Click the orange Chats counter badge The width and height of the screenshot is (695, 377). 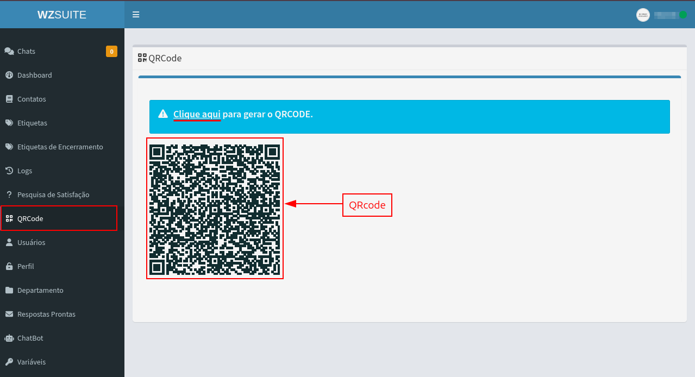[111, 52]
